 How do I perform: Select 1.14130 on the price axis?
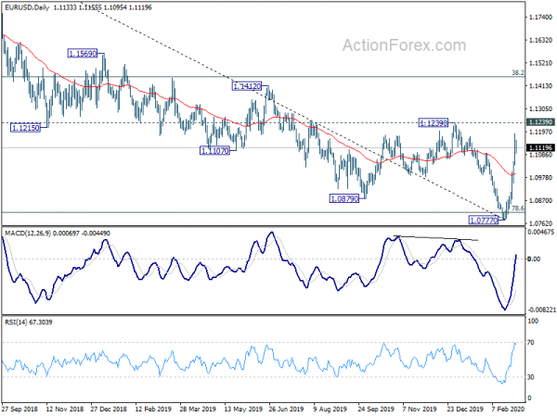(540, 86)
